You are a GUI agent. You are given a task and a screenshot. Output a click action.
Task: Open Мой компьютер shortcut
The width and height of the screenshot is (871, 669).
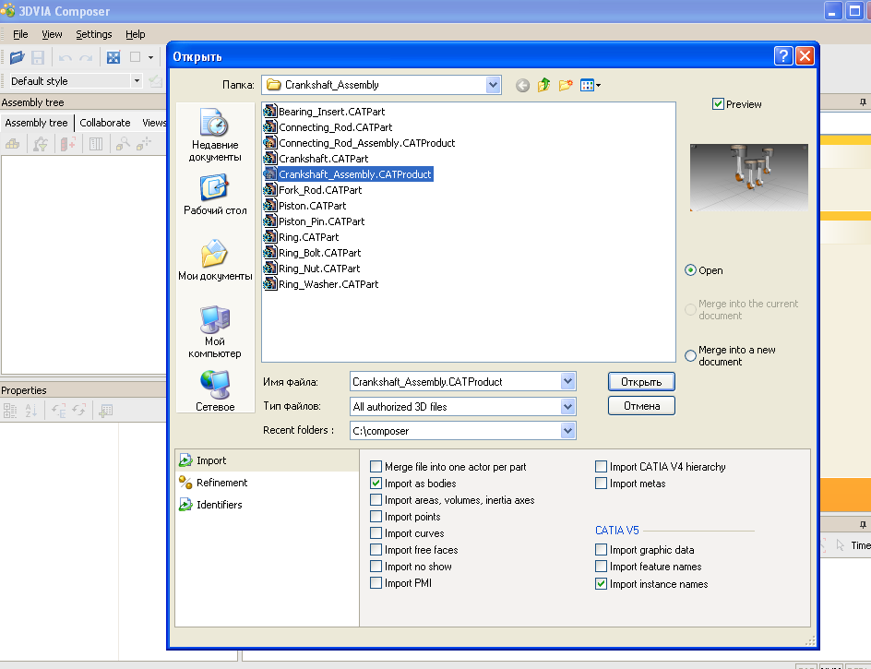click(215, 332)
